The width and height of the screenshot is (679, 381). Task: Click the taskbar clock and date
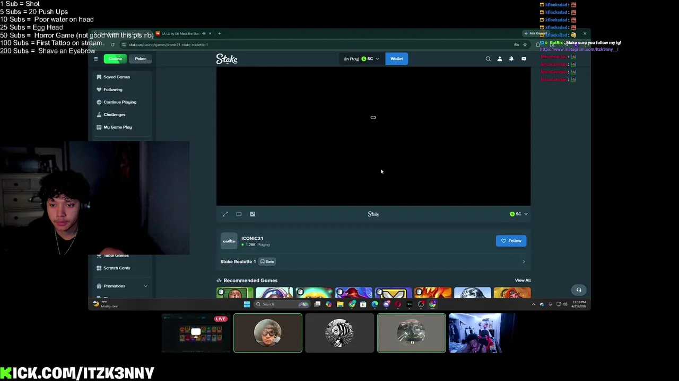(x=579, y=304)
